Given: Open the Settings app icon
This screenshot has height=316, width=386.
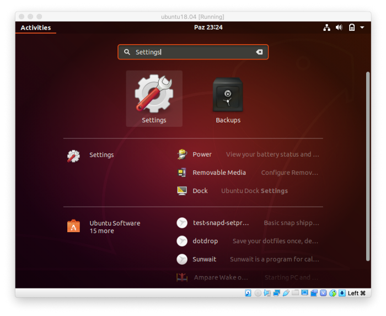Looking at the screenshot, I should [154, 99].
